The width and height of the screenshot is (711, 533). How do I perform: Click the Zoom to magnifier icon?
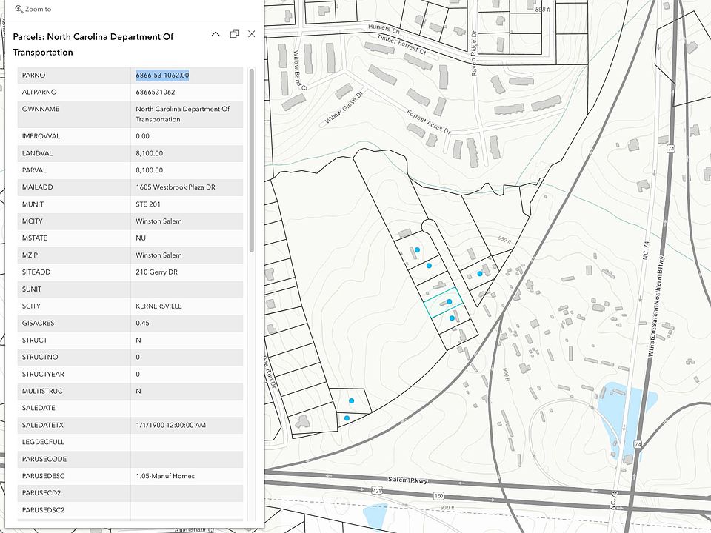(19, 9)
